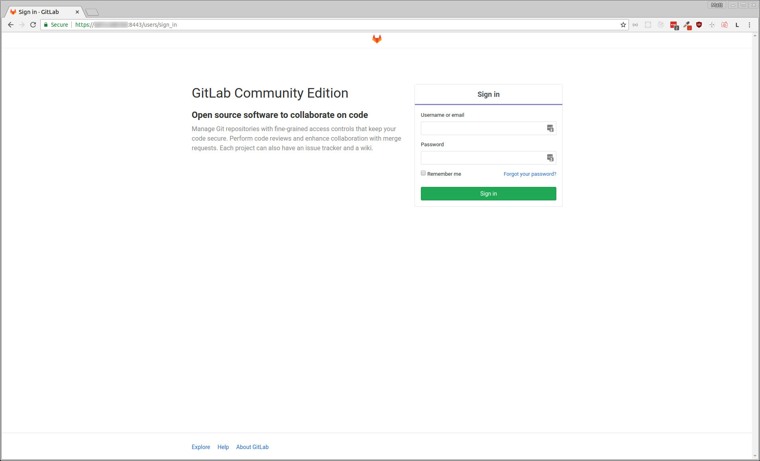Switch to the Sign in · GitLab browser tab

point(44,12)
